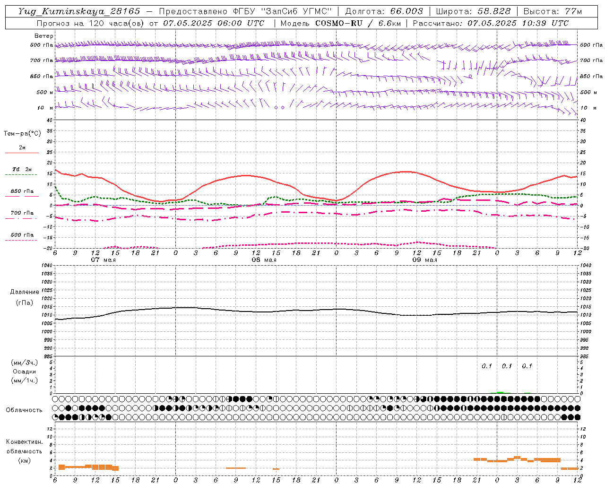This screenshot has width=605, height=484.
Task: Click the 'Осадки' precipitation label
Action: pyautogui.click(x=25, y=372)
